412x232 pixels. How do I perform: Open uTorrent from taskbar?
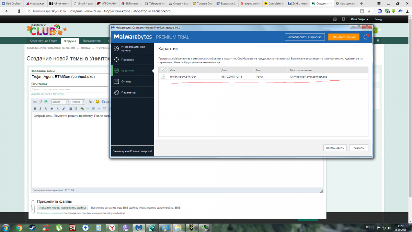[59, 227]
